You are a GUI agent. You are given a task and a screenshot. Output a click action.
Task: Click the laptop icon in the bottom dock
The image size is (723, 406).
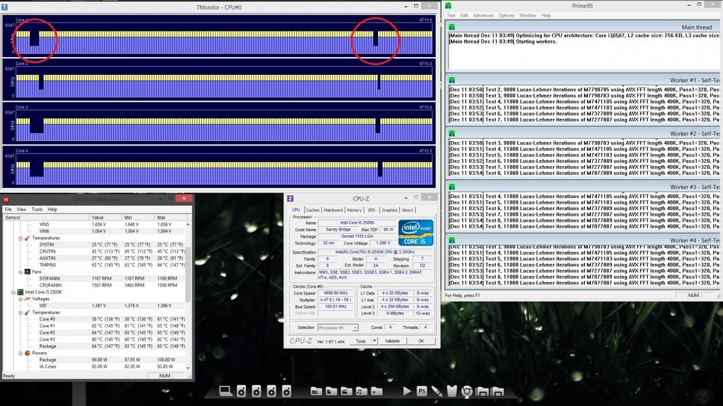coord(226,391)
